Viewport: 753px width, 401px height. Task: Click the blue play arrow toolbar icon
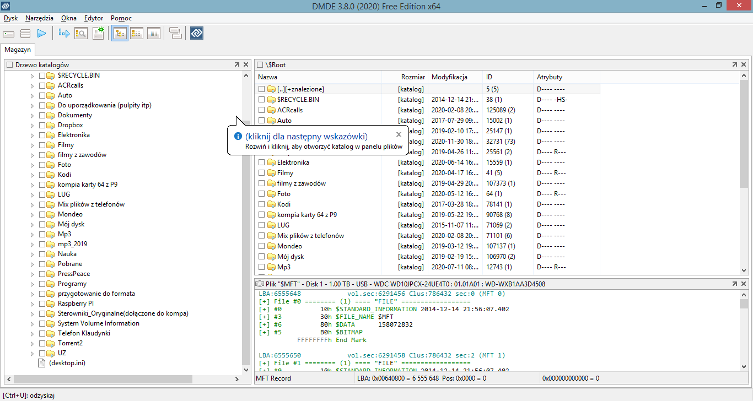42,34
